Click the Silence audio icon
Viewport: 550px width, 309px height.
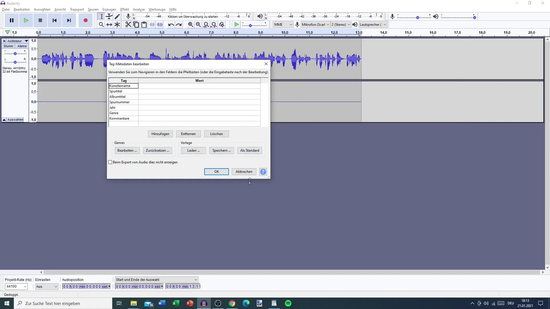(160, 25)
